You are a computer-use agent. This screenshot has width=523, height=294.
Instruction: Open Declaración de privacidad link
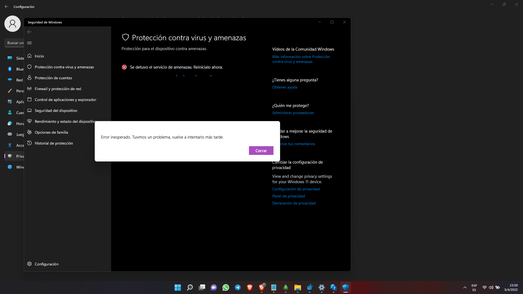click(294, 203)
